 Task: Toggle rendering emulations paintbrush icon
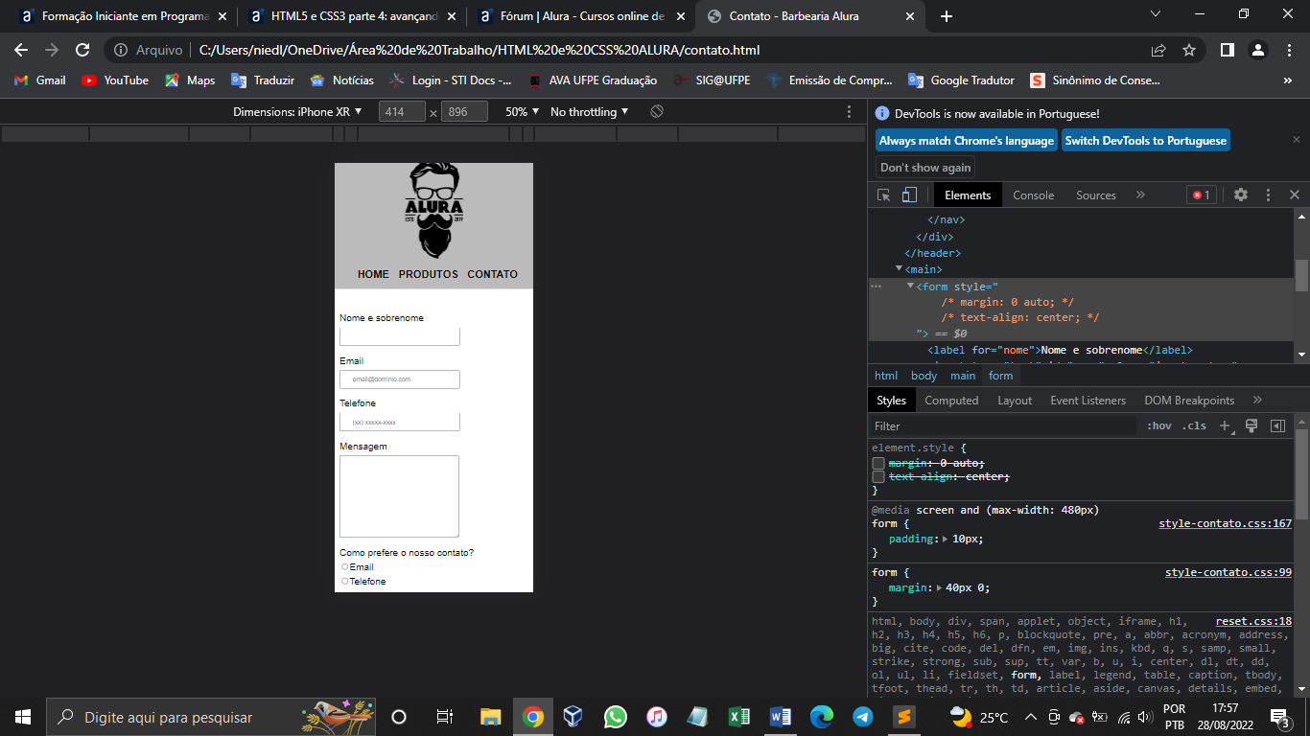click(x=1252, y=425)
